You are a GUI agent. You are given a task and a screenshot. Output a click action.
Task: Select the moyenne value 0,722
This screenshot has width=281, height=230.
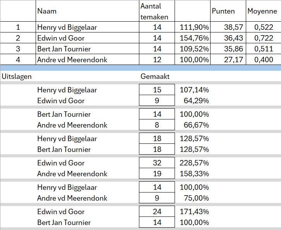click(263, 38)
